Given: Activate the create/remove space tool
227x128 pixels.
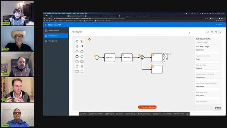Looking at the screenshot, I should (x=77, y=46).
